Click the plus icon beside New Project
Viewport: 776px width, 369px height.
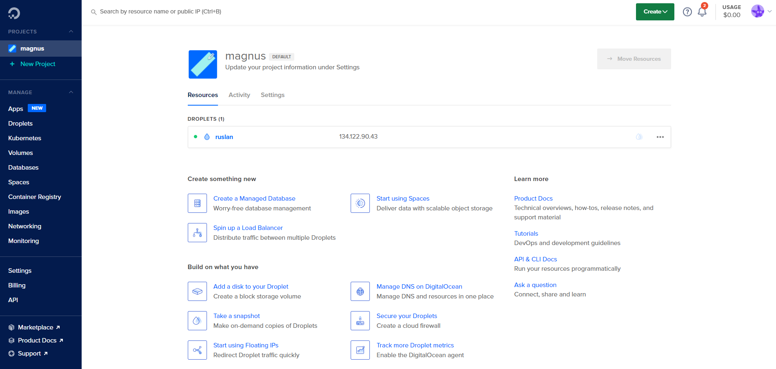(x=12, y=64)
